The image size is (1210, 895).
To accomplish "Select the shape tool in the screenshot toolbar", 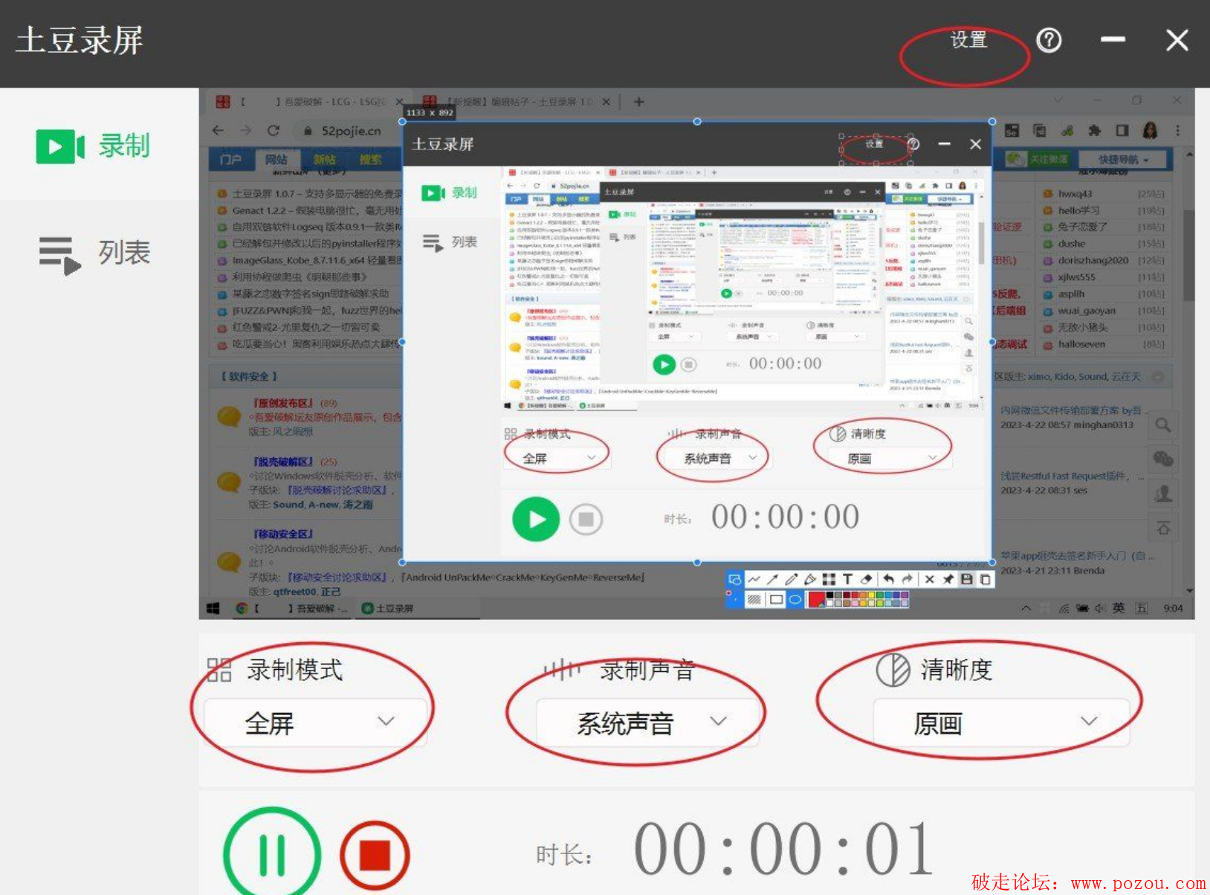I will click(x=735, y=579).
